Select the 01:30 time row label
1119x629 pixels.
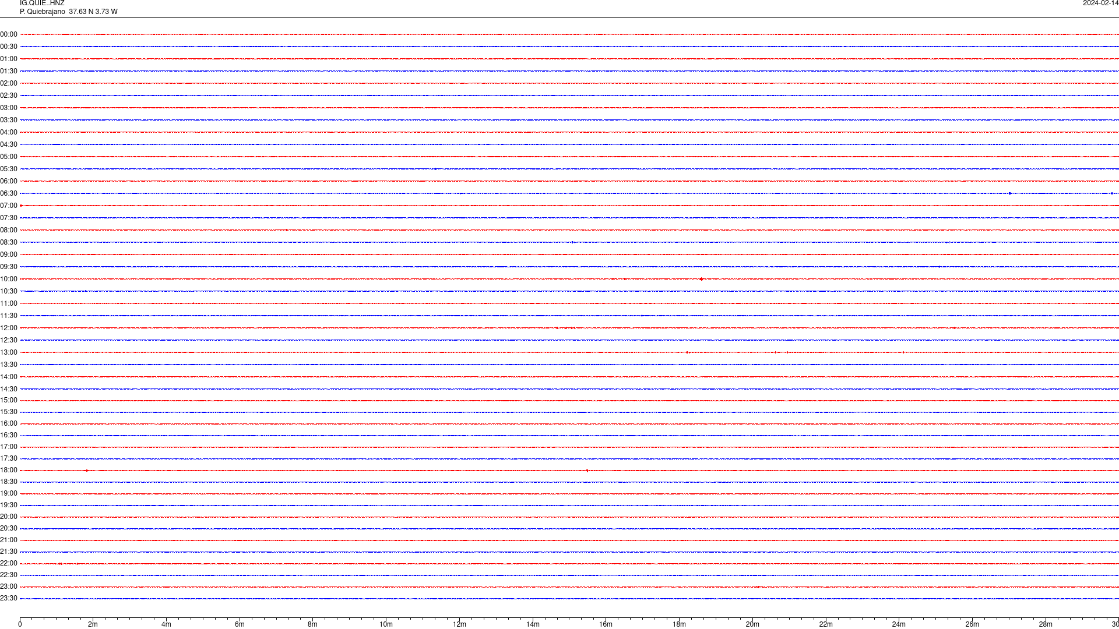[9, 71]
